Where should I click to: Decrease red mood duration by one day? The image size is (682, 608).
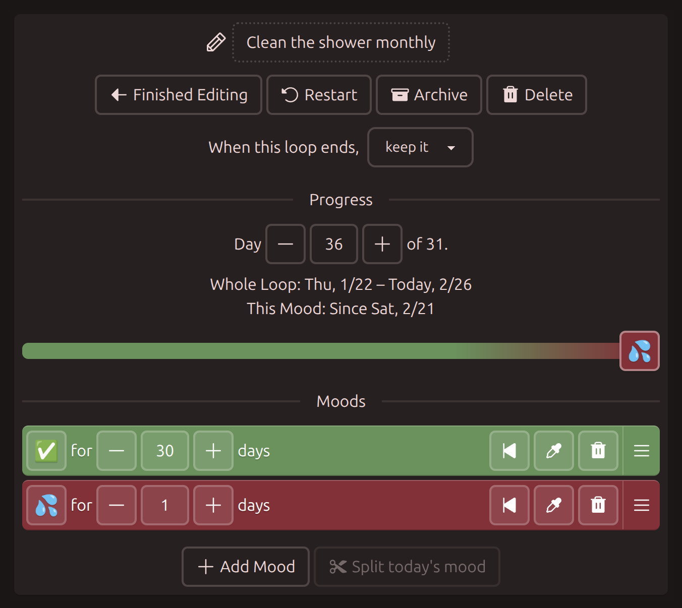117,505
